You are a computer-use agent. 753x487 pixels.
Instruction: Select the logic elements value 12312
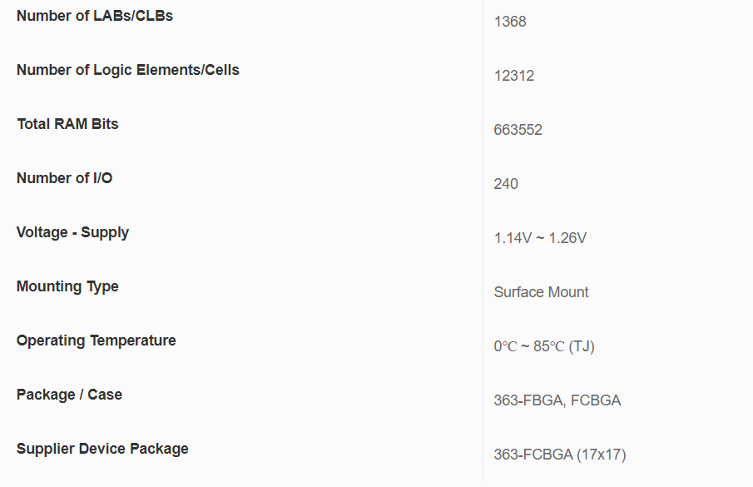[x=514, y=76]
